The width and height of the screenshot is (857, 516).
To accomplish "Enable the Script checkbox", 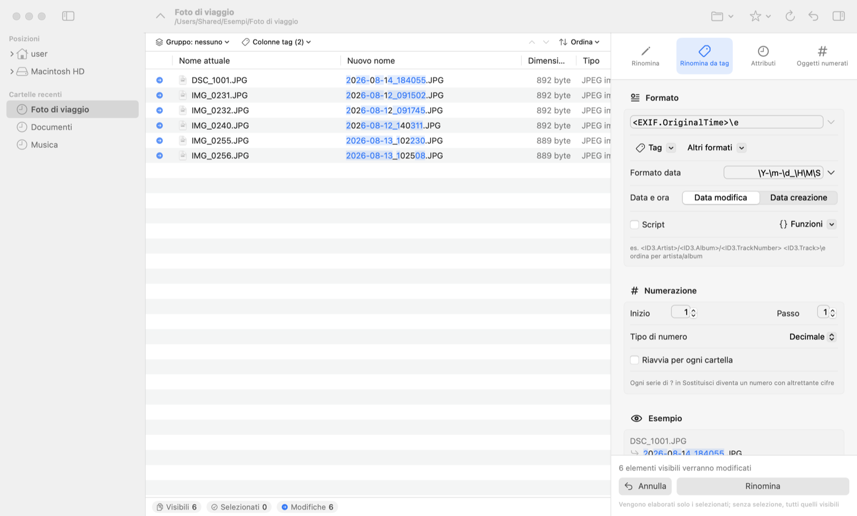I will click(x=635, y=225).
